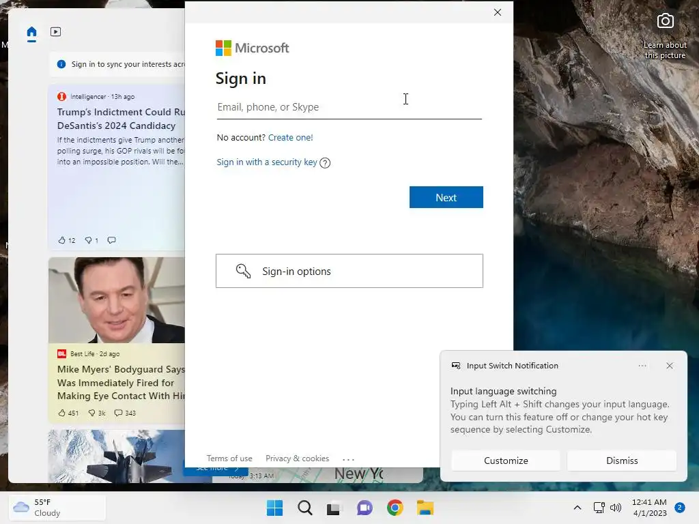Open Task View on the taskbar
This screenshot has height=524, width=699.
(334, 508)
